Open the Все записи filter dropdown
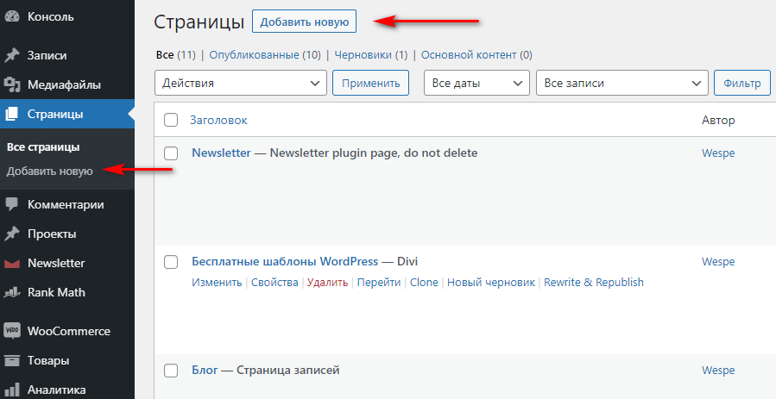776x399 pixels. pos(622,83)
